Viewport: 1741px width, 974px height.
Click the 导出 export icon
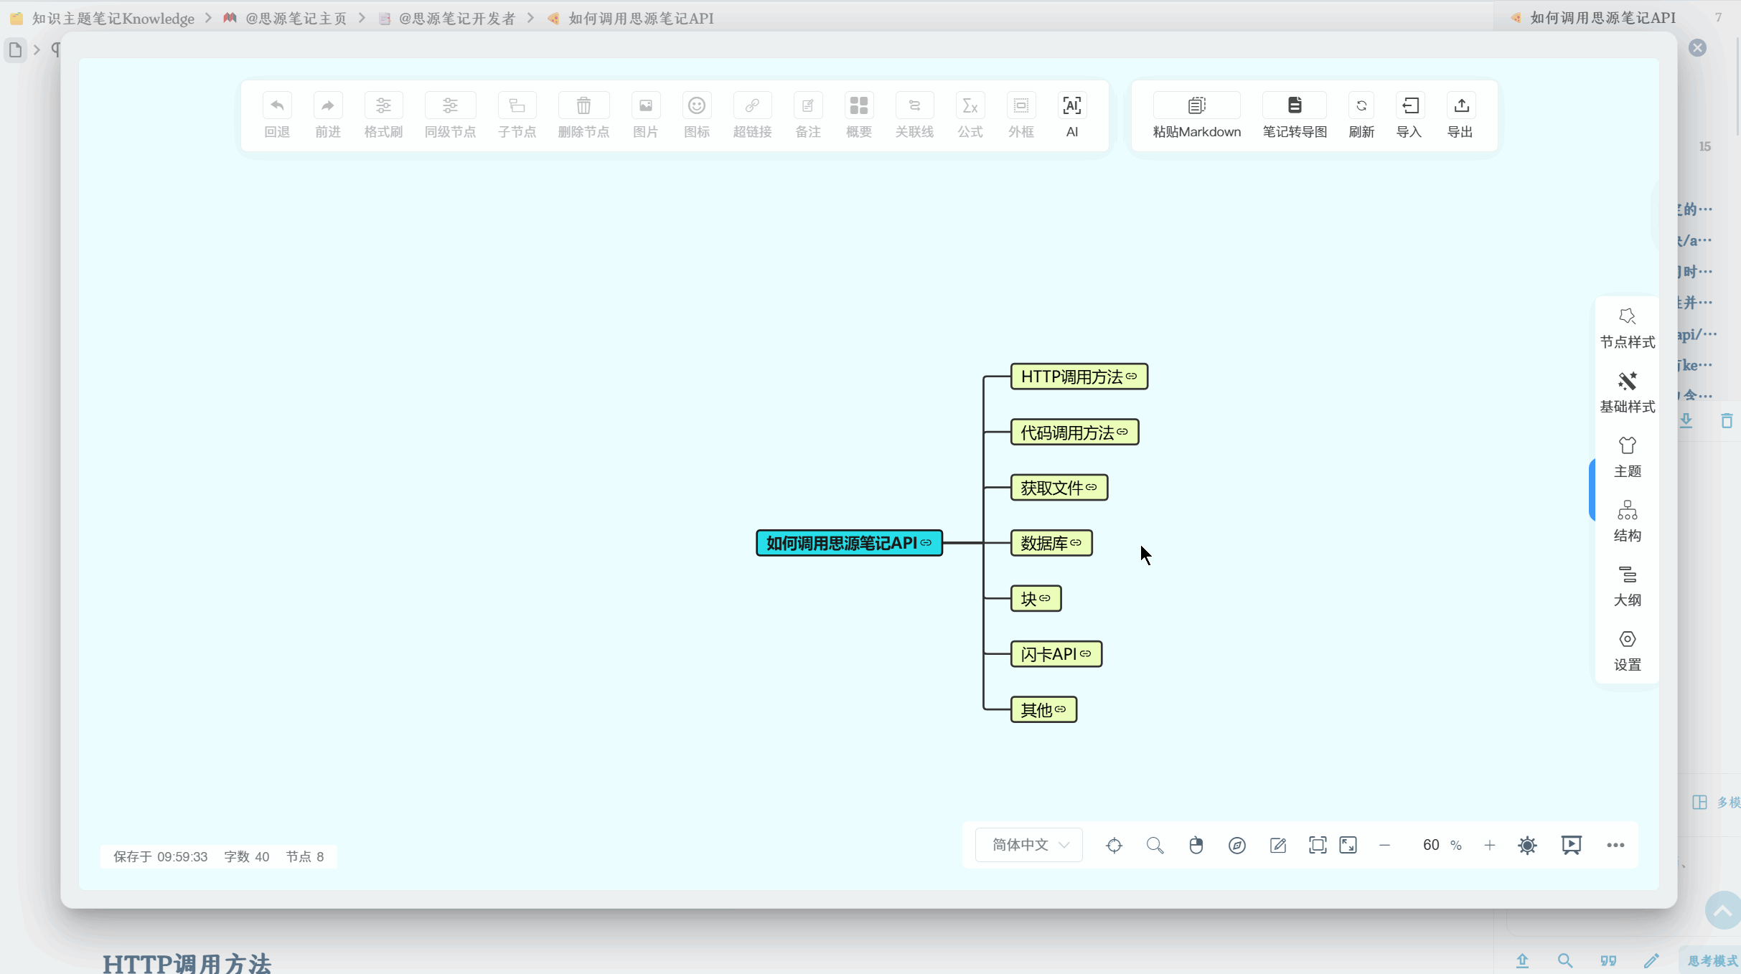pos(1460,107)
